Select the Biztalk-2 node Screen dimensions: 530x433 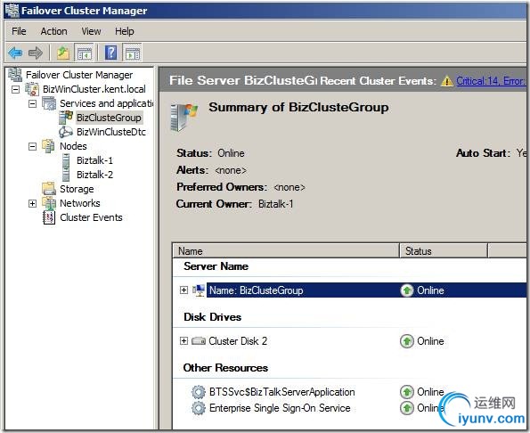click(x=95, y=175)
